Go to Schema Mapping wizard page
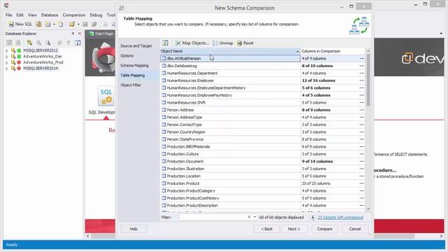448x252 pixels. [x=134, y=65]
